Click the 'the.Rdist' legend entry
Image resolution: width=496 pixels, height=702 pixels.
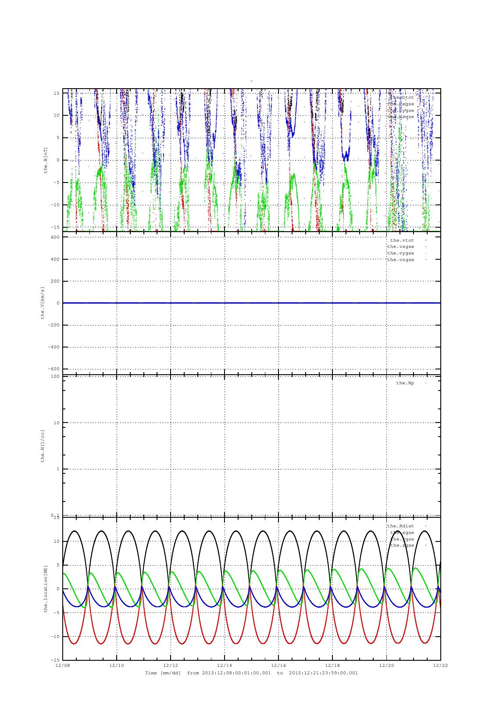[x=400, y=526]
